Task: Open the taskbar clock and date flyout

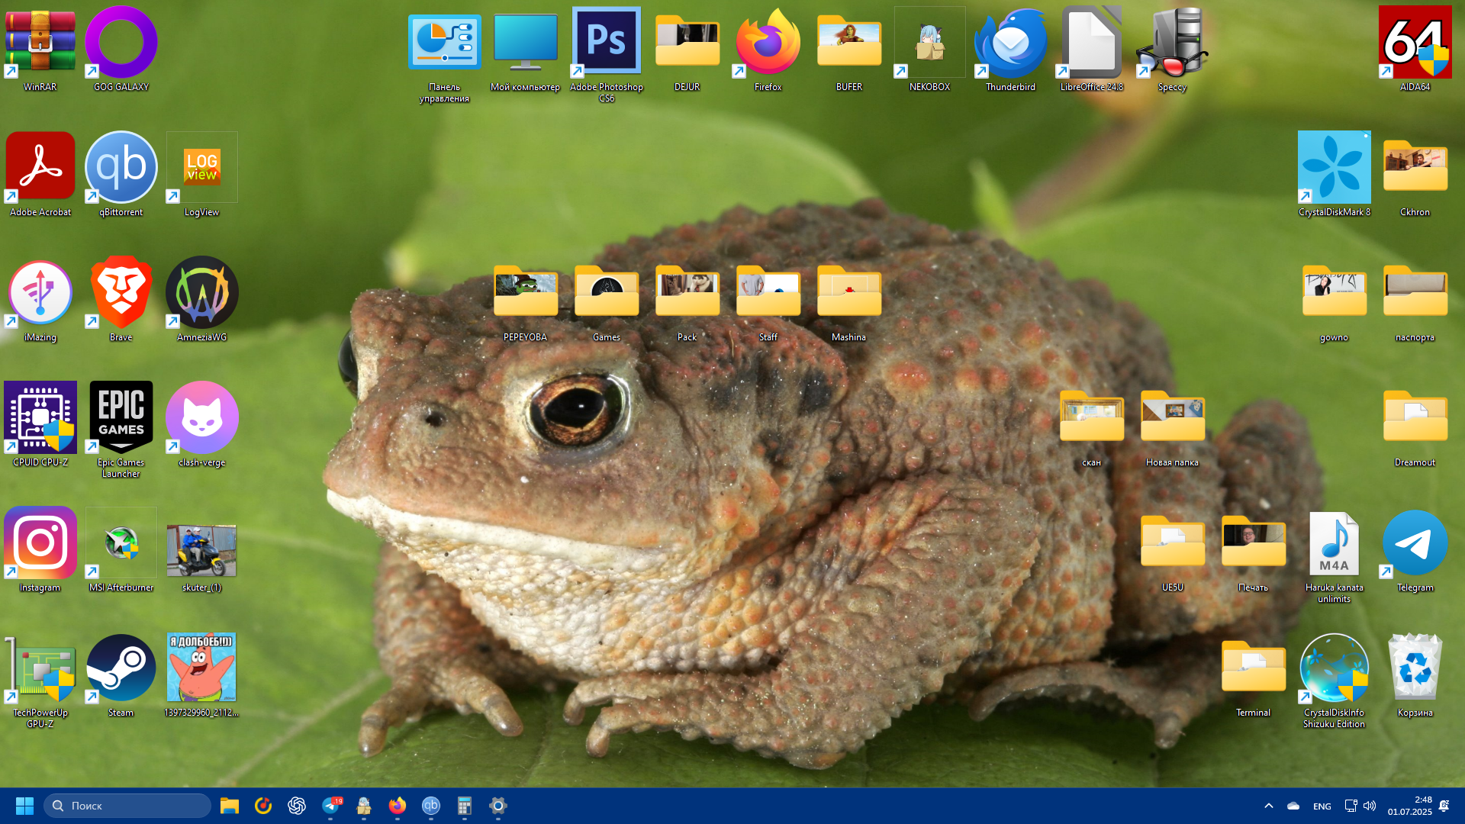Action: (1409, 806)
